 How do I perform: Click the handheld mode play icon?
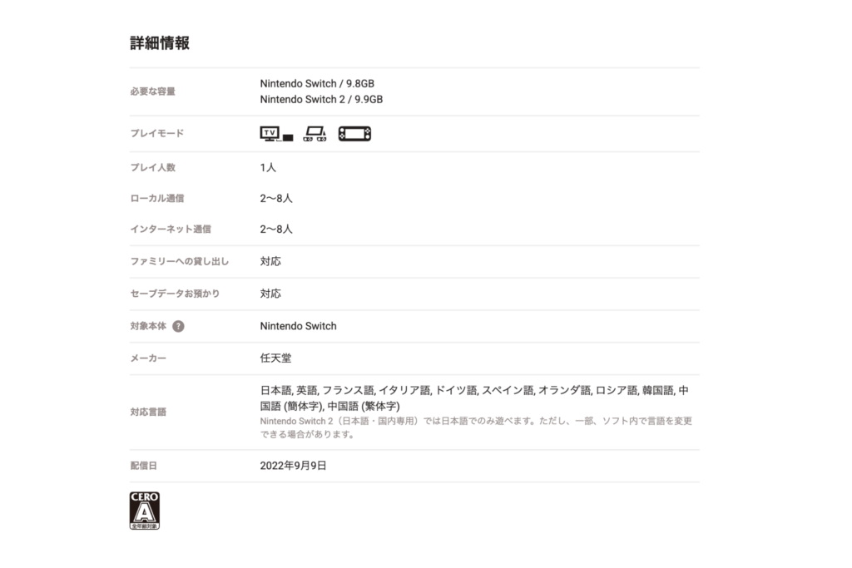354,134
